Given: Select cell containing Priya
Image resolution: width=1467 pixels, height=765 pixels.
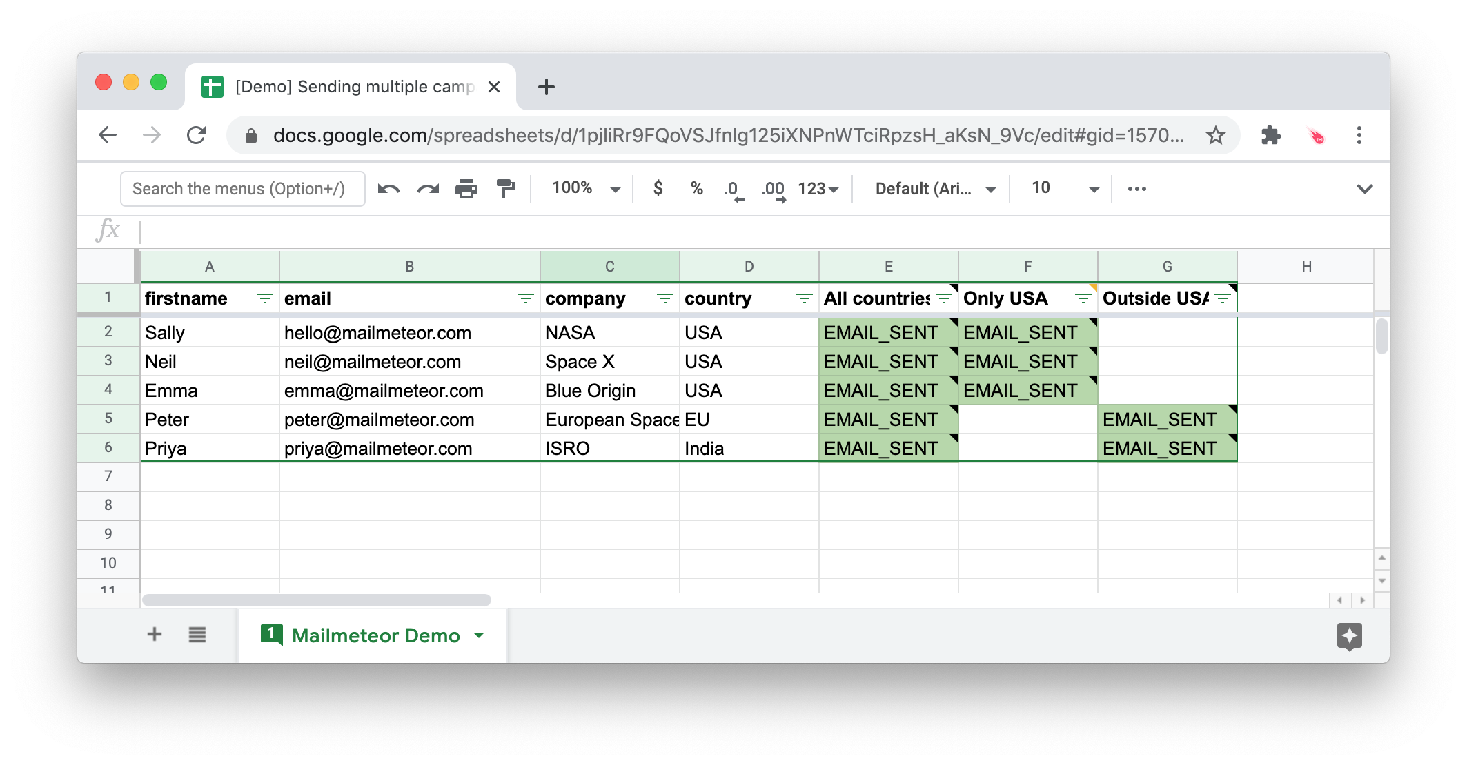Looking at the screenshot, I should [210, 449].
